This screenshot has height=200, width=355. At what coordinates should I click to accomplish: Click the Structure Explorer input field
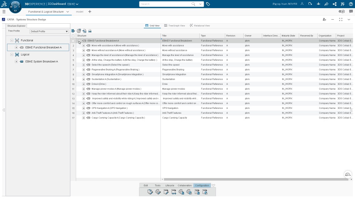(x=48, y=26)
